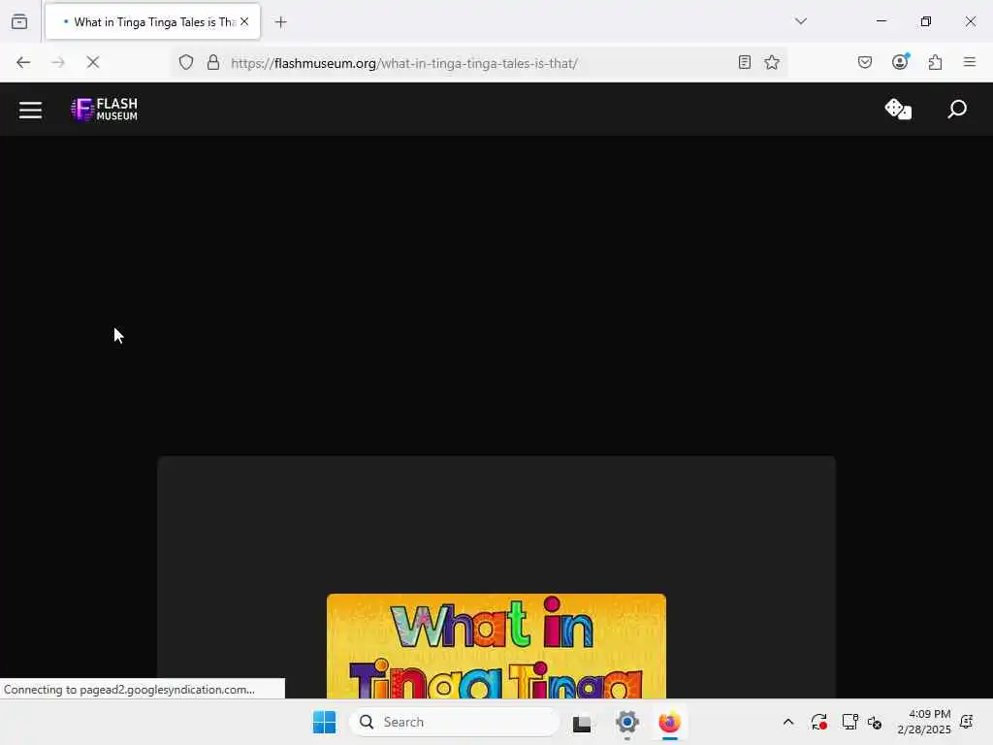
Task: Open the Firefox recent browsing view
Action: 19,21
